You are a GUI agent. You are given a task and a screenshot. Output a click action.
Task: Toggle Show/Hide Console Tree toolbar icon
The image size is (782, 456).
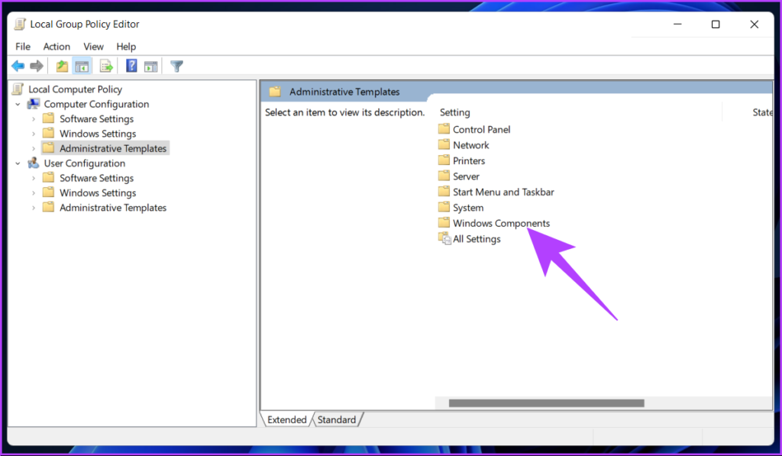[x=82, y=66]
